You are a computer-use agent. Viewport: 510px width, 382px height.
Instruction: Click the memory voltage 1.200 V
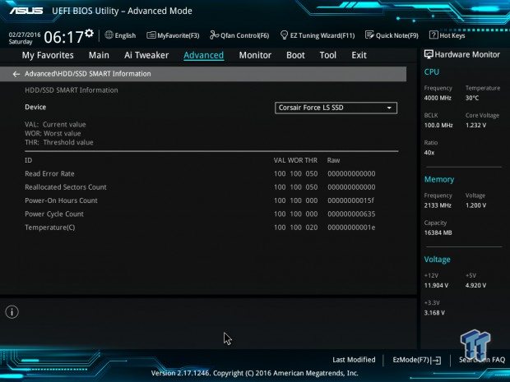tap(475, 205)
